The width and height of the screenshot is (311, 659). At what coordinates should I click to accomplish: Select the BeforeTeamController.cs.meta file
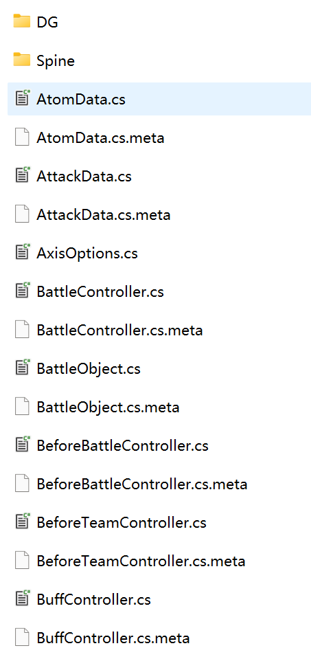pos(141,561)
